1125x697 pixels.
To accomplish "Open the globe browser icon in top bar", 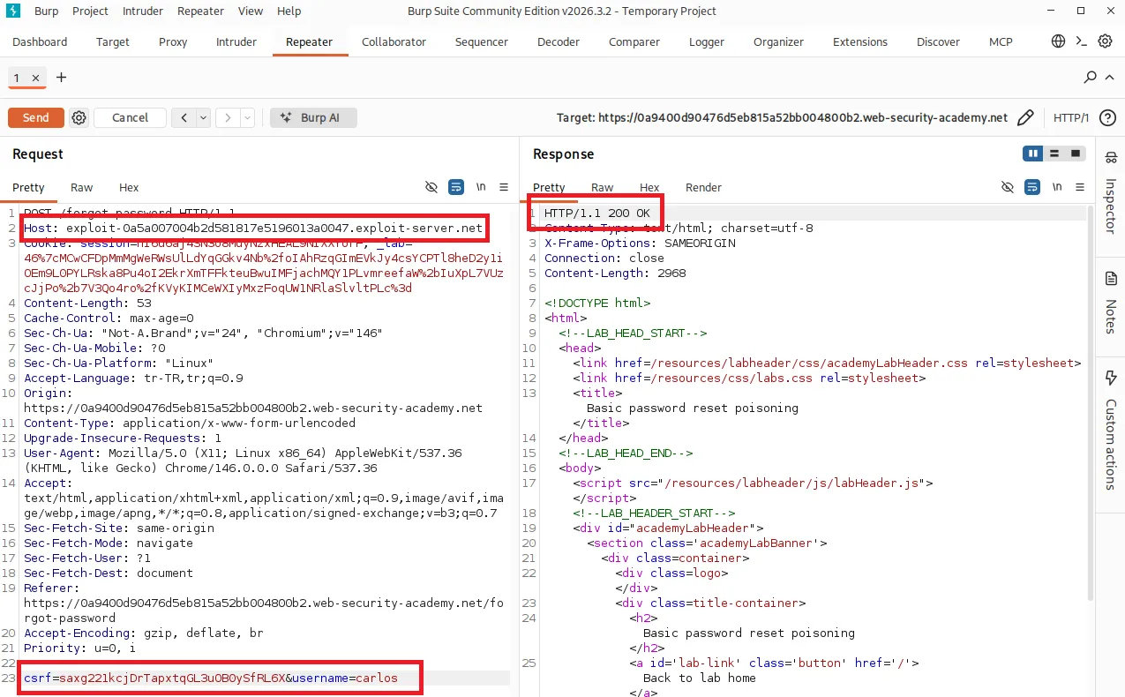I will point(1058,41).
